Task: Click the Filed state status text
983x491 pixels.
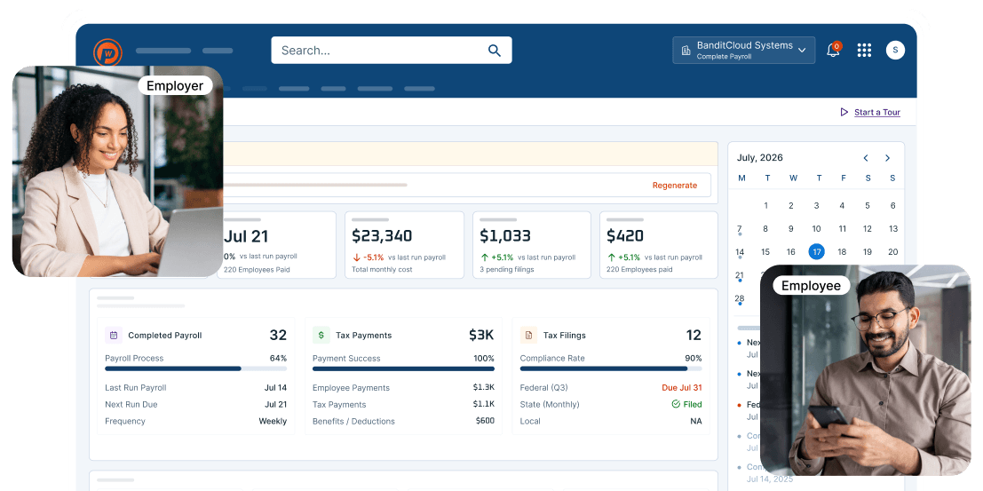Action: click(x=693, y=405)
